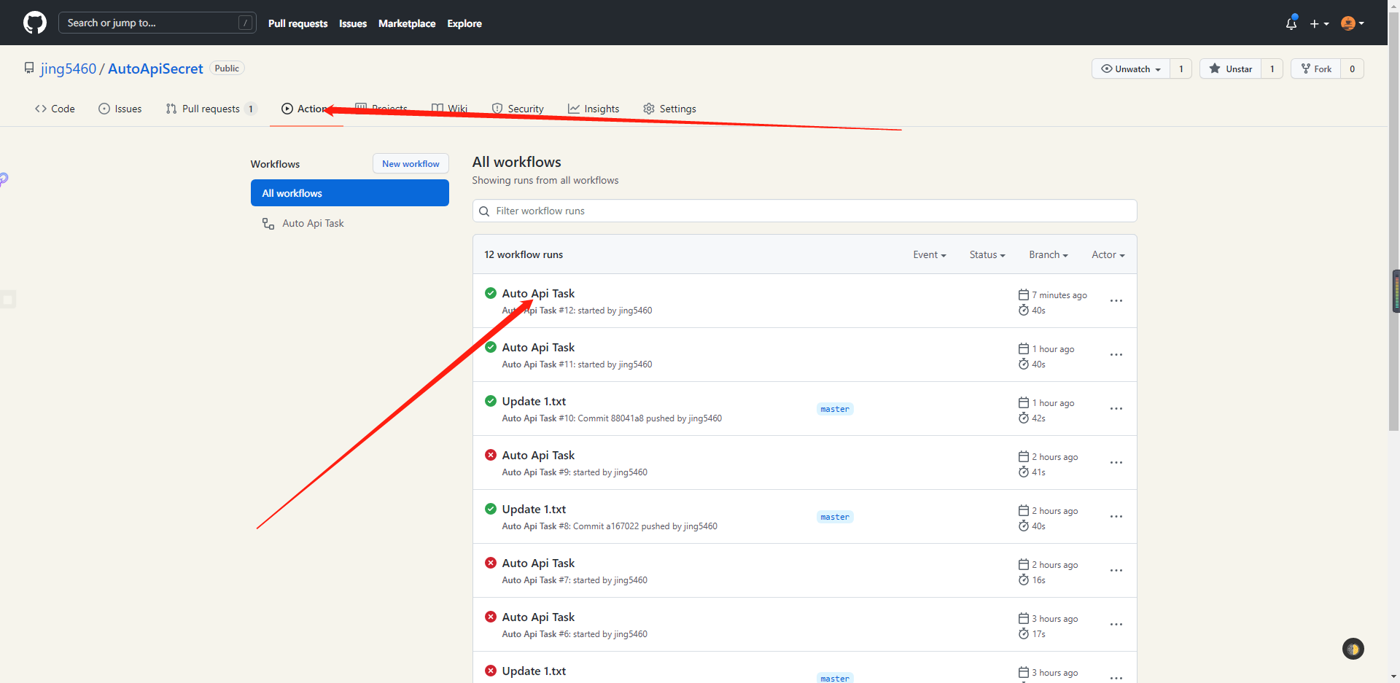1400x683 pixels.
Task: Switch to the Settings tab
Action: 669,109
